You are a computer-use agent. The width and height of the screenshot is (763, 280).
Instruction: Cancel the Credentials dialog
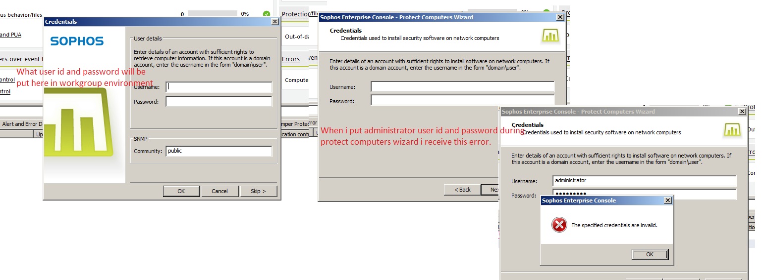coord(219,191)
